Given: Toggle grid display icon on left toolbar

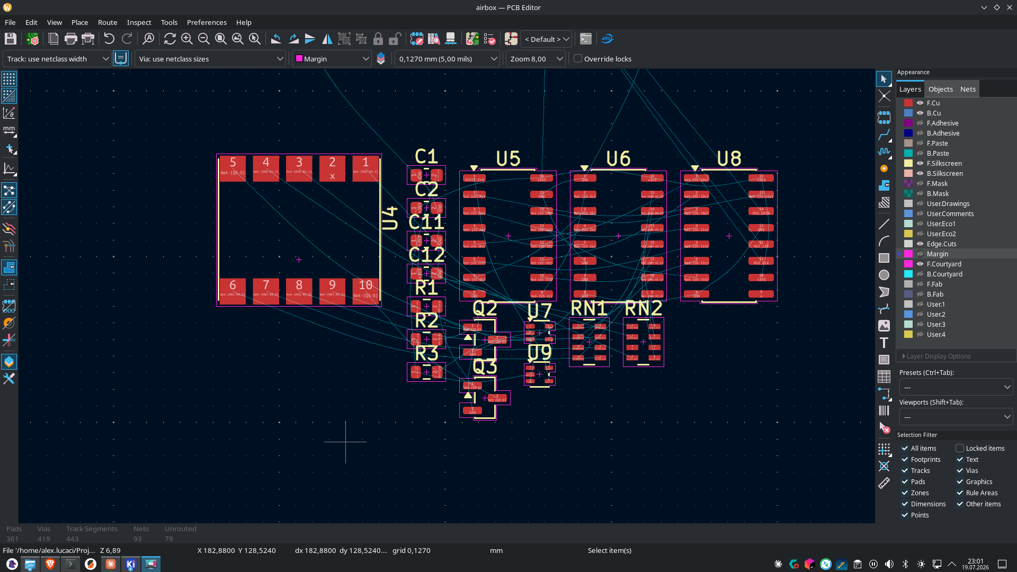Looking at the screenshot, I should (x=9, y=79).
